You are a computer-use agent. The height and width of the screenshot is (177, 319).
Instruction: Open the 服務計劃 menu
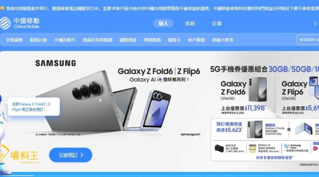(38, 40)
